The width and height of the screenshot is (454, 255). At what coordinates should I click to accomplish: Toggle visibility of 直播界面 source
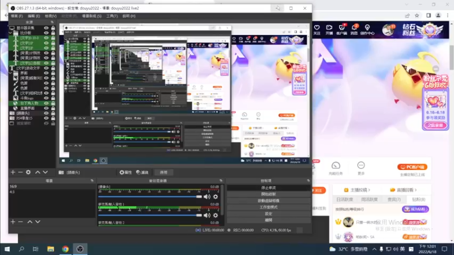pyautogui.click(x=47, y=108)
